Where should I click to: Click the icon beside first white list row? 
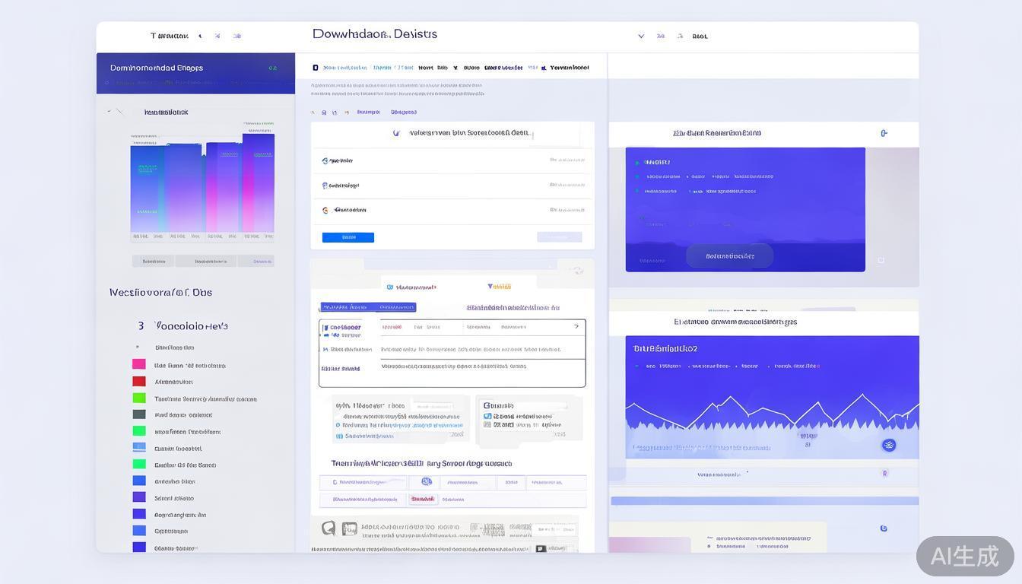tap(325, 160)
